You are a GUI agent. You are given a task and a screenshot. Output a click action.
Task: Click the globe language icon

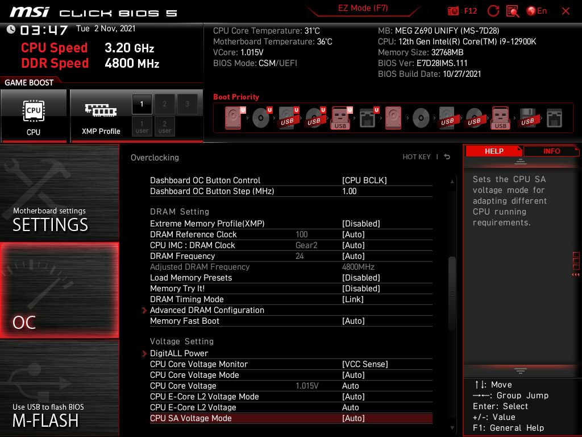(x=531, y=11)
